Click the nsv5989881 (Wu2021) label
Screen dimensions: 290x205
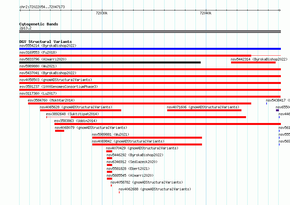[110, 134]
